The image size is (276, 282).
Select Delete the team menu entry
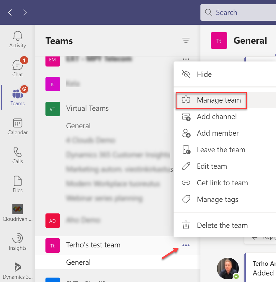tap(222, 225)
